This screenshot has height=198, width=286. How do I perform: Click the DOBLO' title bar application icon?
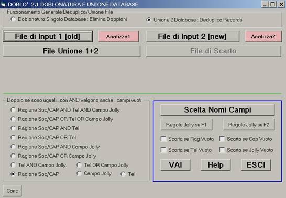[3, 4]
